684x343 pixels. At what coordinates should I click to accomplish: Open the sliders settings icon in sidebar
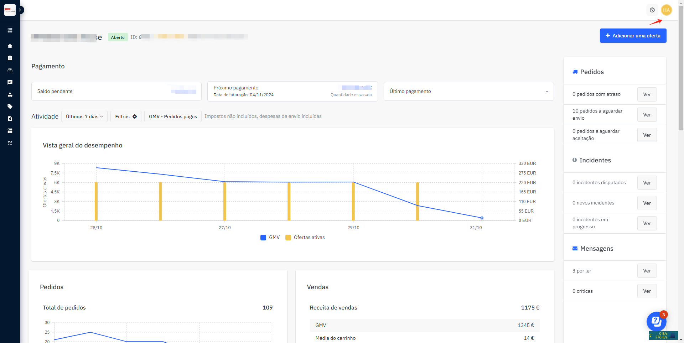click(10, 143)
